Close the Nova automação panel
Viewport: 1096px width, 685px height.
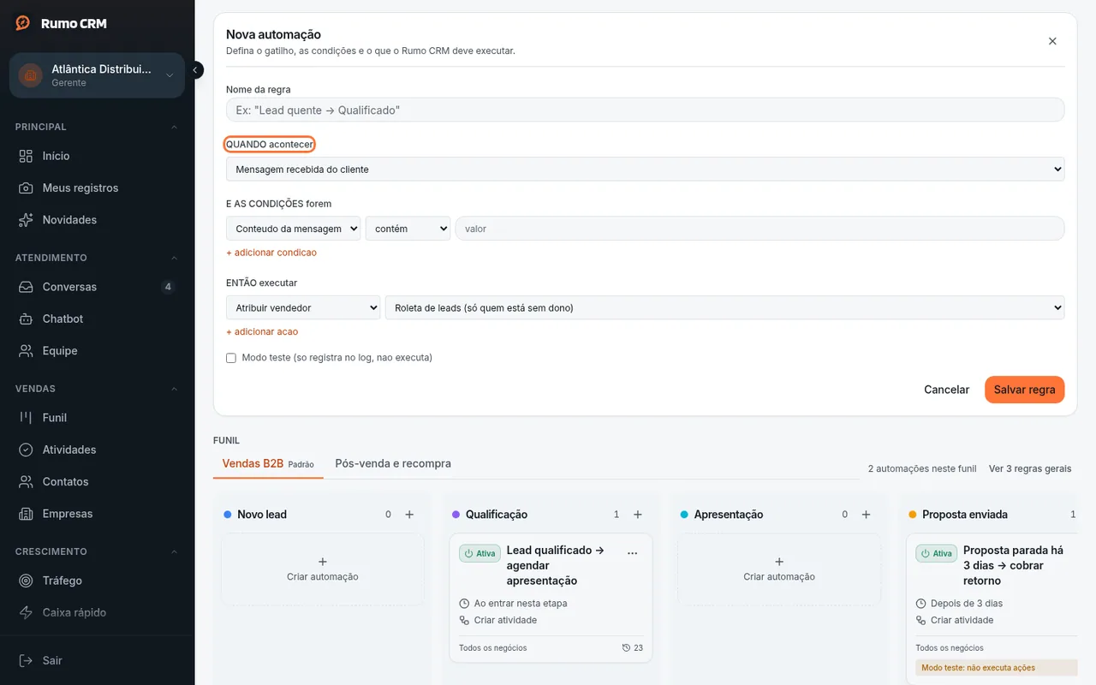click(1052, 41)
